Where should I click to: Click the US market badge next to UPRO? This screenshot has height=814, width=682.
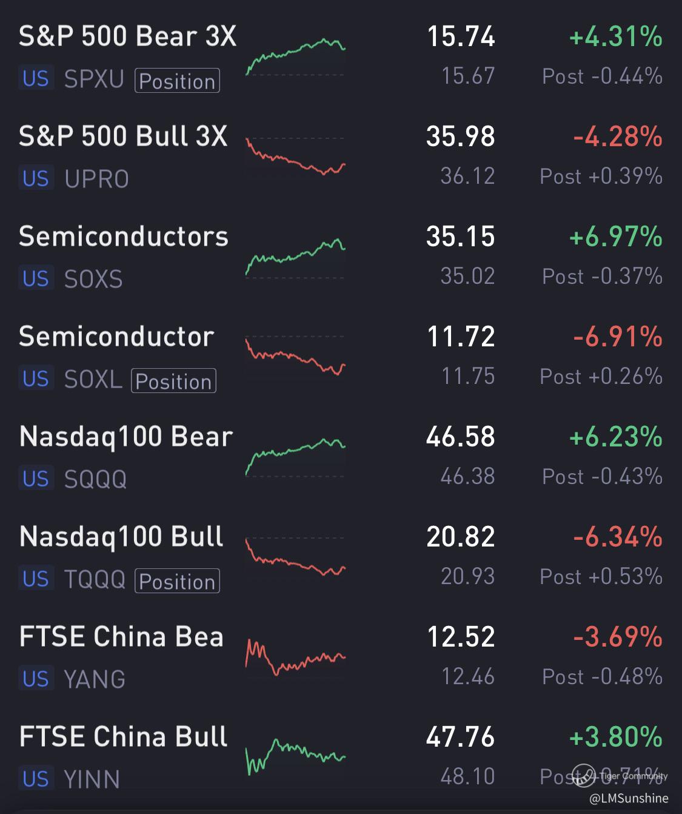tap(36, 178)
